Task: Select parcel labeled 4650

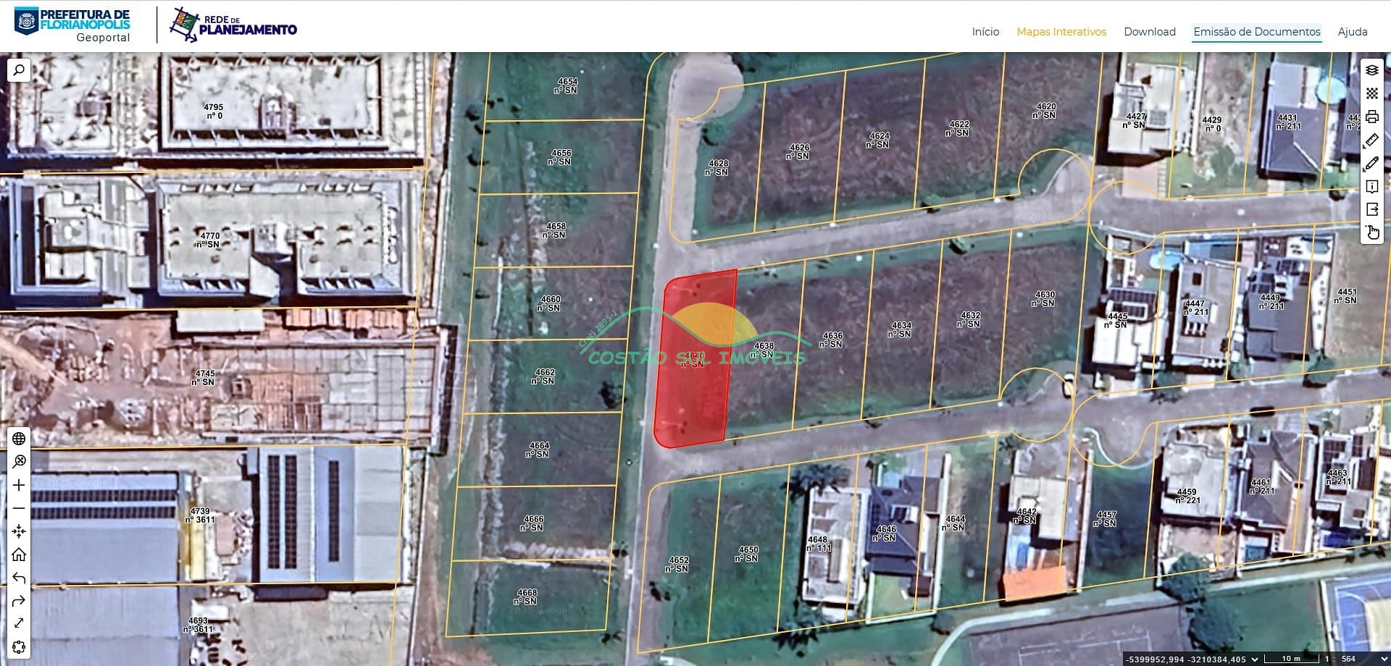Action: point(747,554)
